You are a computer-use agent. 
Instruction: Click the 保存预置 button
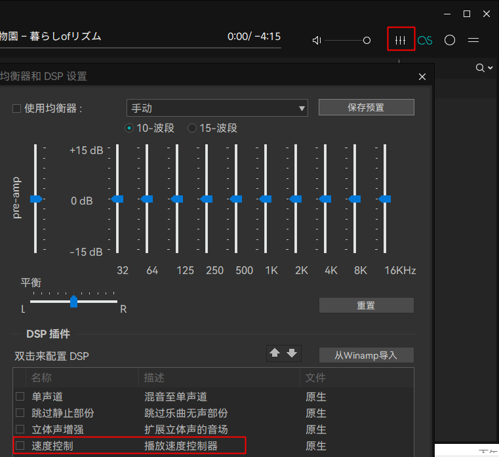pos(366,108)
